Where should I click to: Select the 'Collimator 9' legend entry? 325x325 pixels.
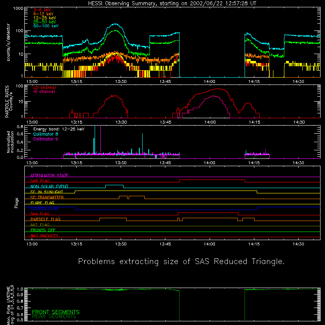click(x=45, y=139)
